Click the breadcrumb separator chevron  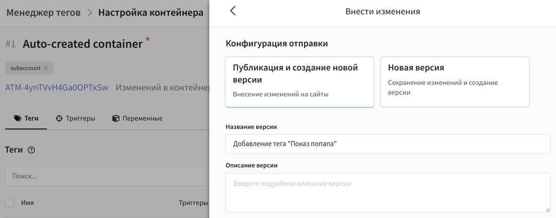pyautogui.click(x=90, y=13)
